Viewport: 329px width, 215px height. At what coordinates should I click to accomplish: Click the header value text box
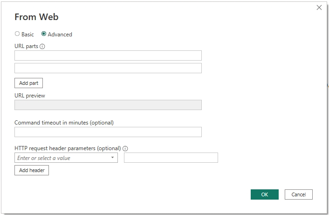(x=171, y=158)
